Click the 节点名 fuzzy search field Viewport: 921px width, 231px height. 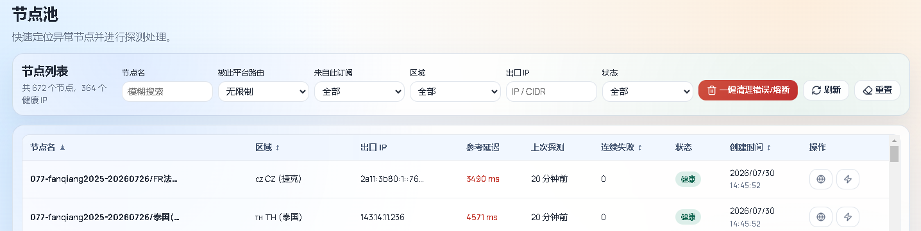coord(167,92)
